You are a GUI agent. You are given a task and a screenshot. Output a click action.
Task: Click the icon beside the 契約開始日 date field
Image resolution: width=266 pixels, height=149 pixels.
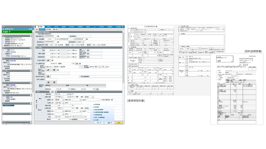pos(58,36)
